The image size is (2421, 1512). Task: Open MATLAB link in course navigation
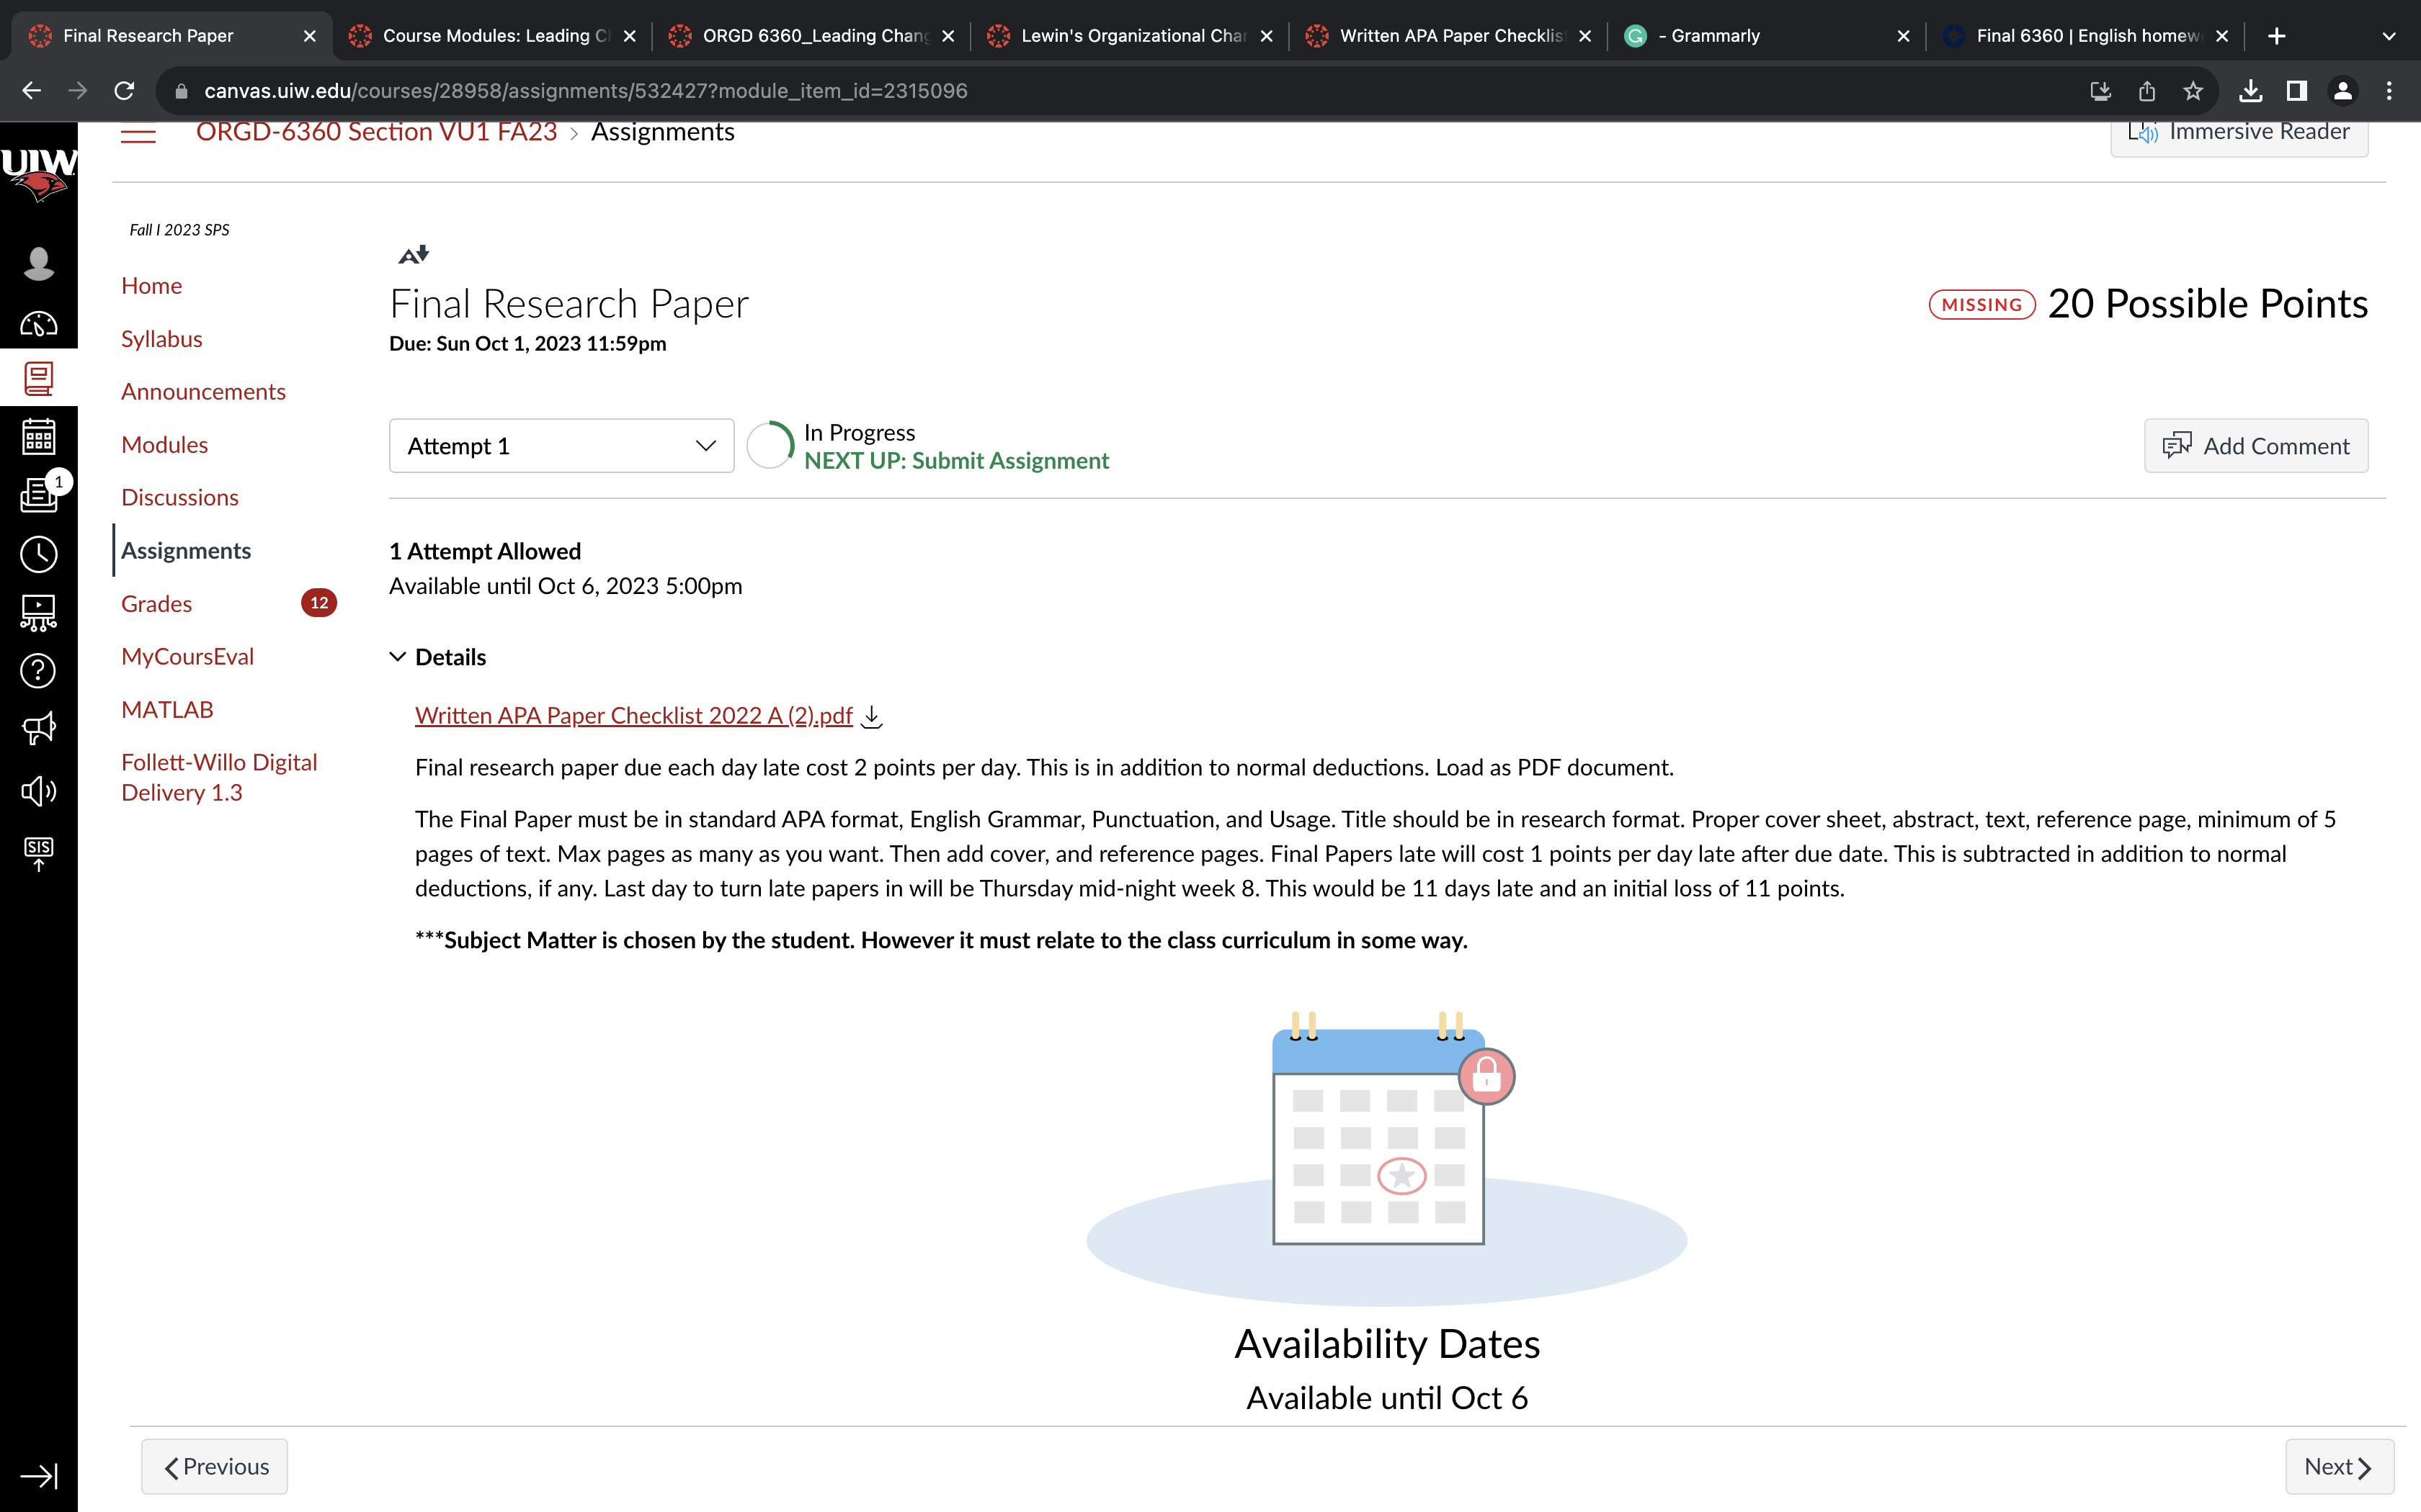pyautogui.click(x=167, y=710)
